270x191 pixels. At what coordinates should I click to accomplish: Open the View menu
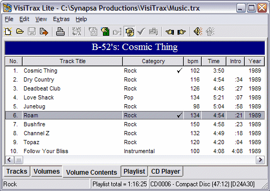[x=41, y=19]
